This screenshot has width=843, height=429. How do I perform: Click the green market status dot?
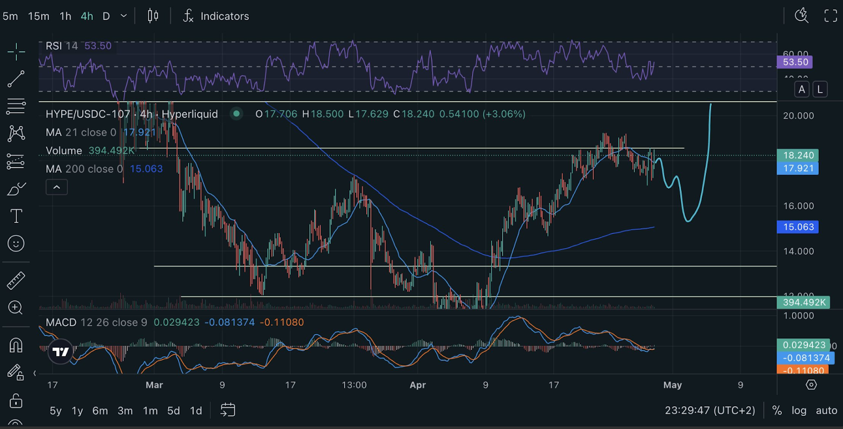click(237, 113)
